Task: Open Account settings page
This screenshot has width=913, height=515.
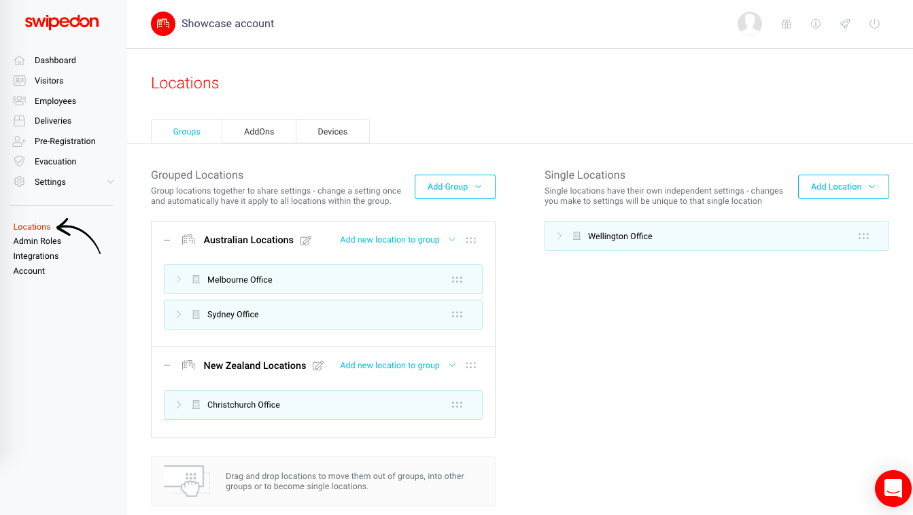Action: coord(29,271)
